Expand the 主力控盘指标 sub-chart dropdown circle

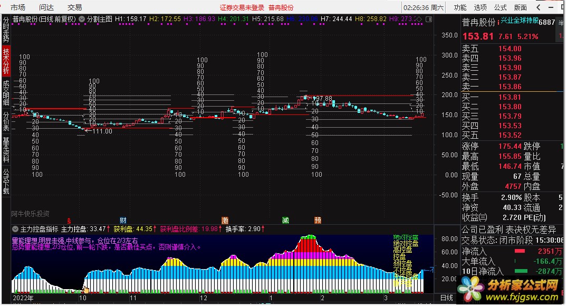click(x=15, y=229)
